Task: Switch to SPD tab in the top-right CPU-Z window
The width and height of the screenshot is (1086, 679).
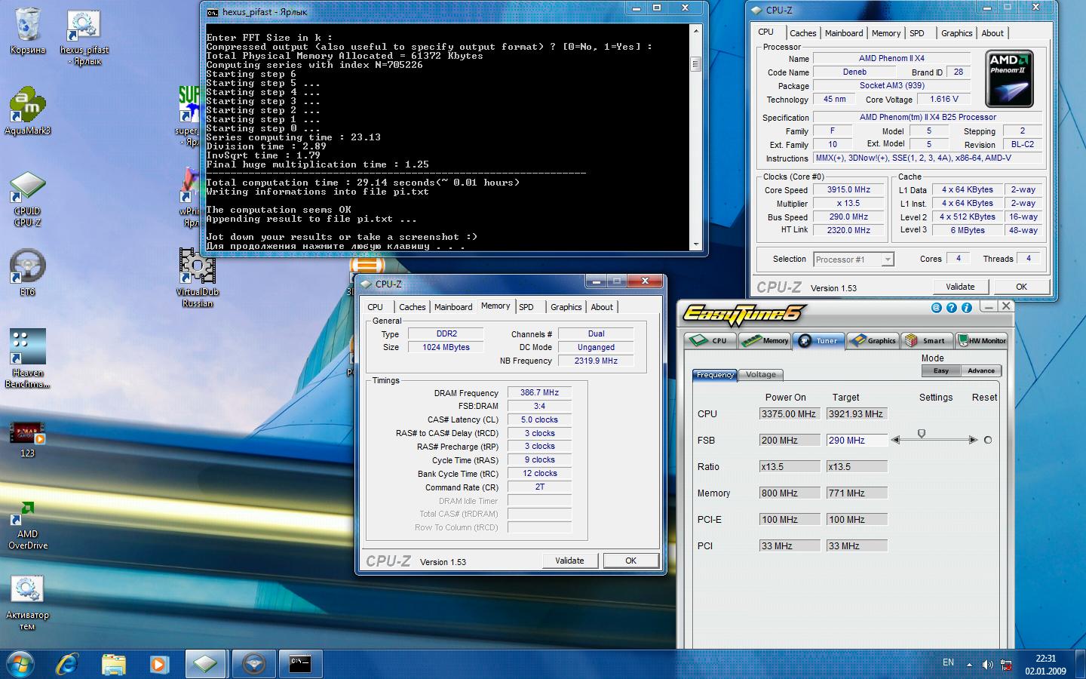Action: click(917, 33)
